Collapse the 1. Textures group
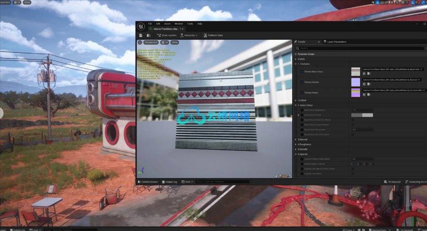 (x=296, y=64)
